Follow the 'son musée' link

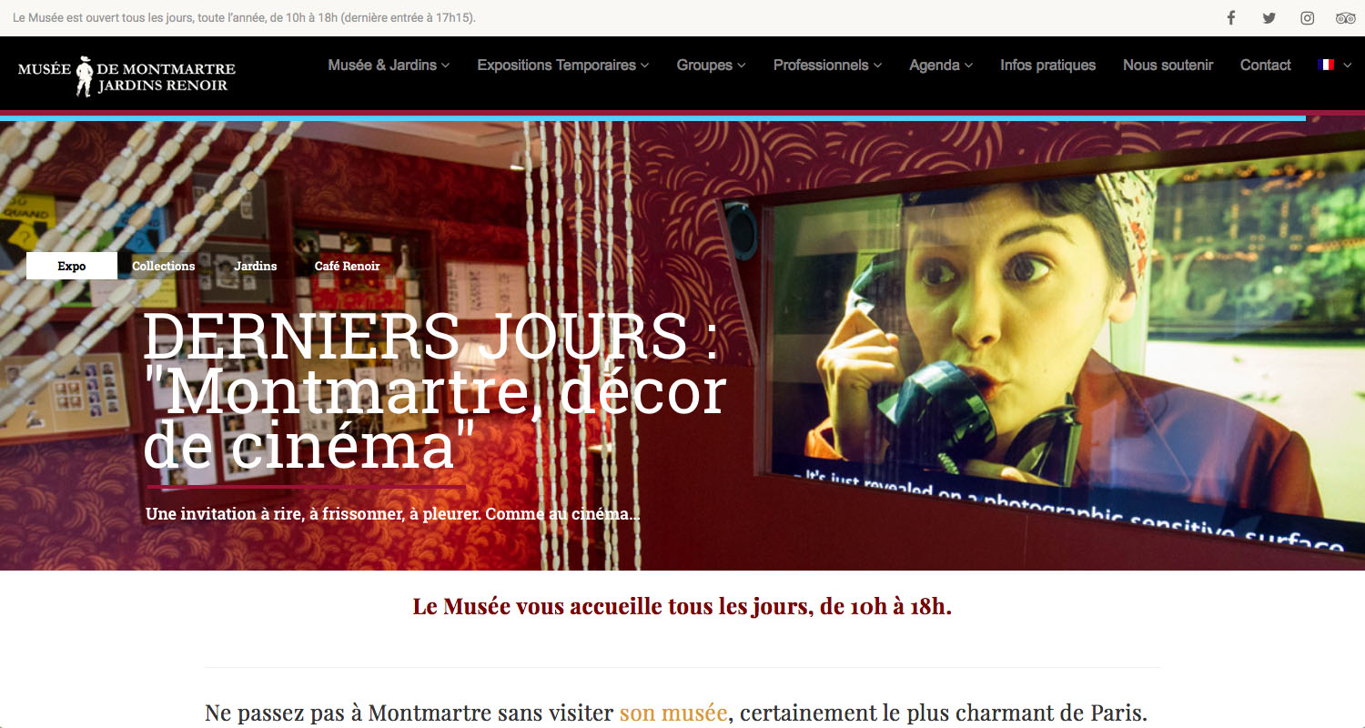click(673, 713)
